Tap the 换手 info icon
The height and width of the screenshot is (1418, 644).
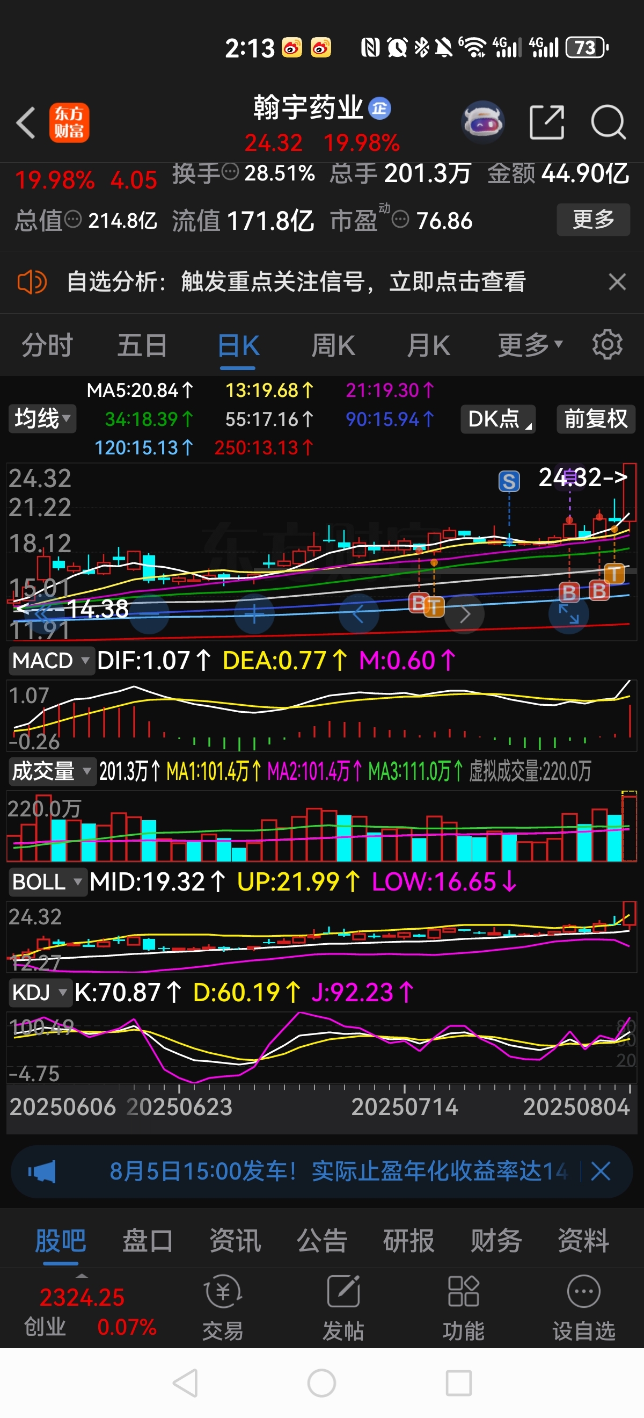(230, 172)
